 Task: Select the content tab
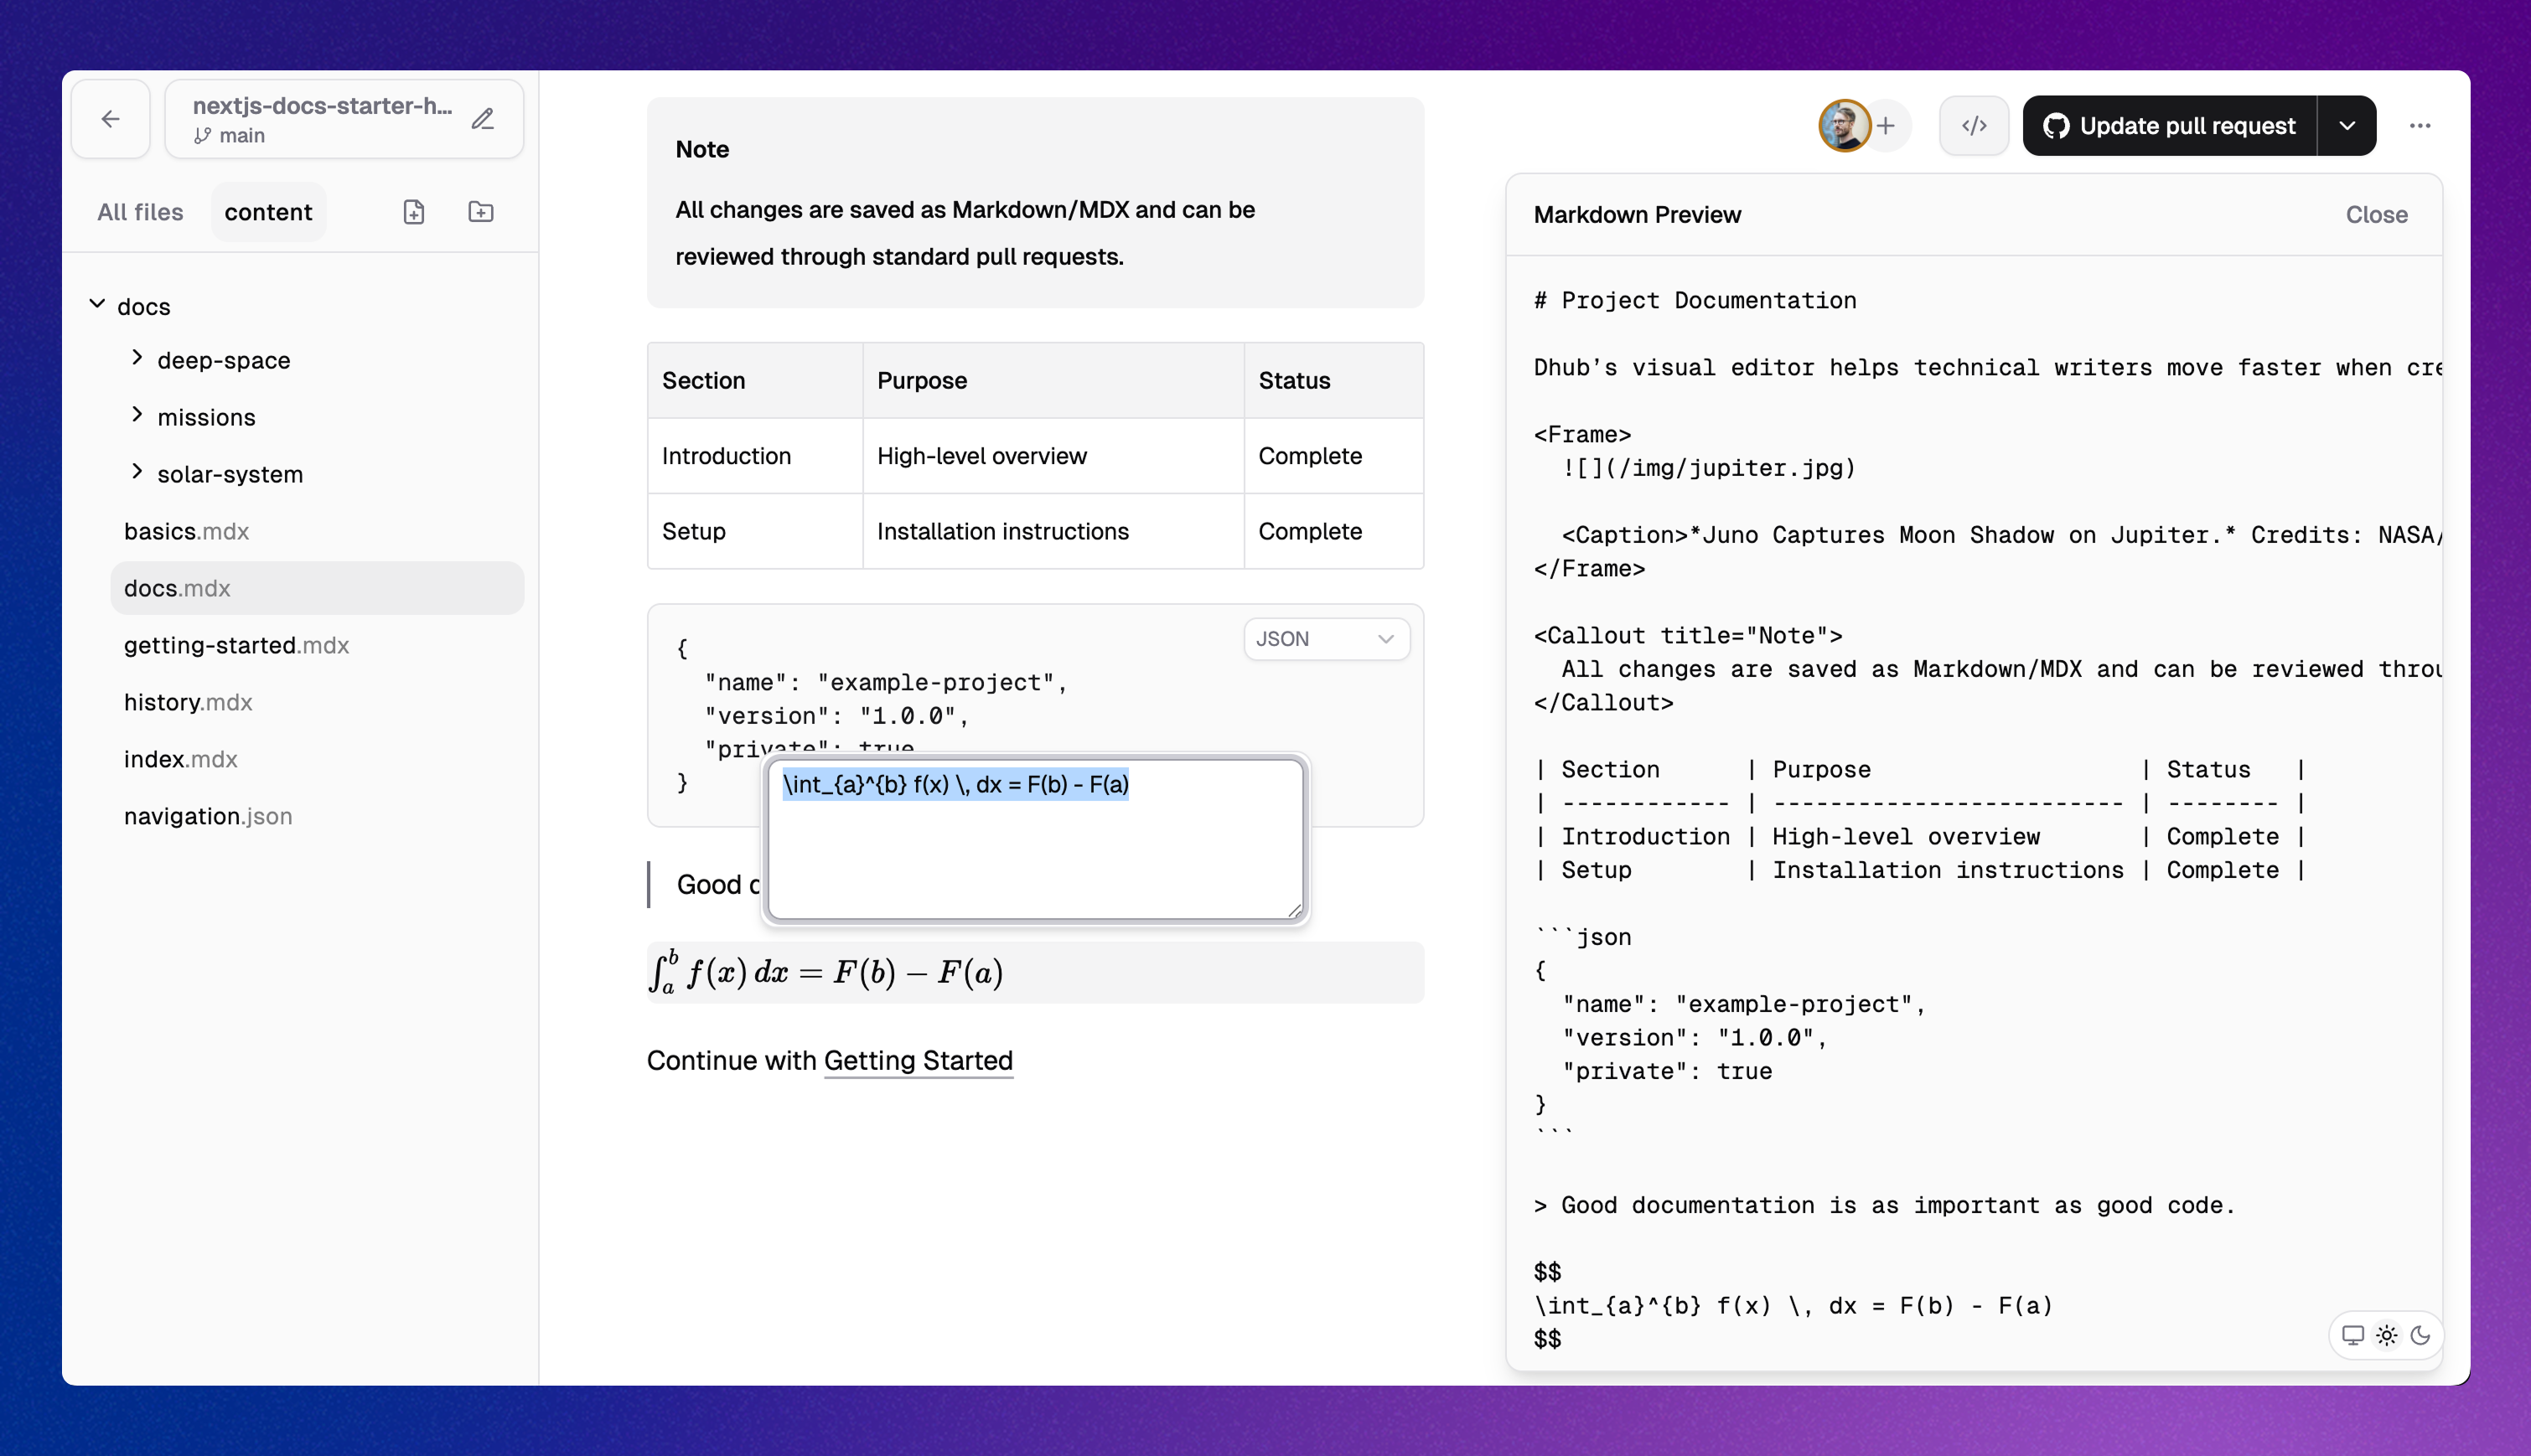point(268,212)
